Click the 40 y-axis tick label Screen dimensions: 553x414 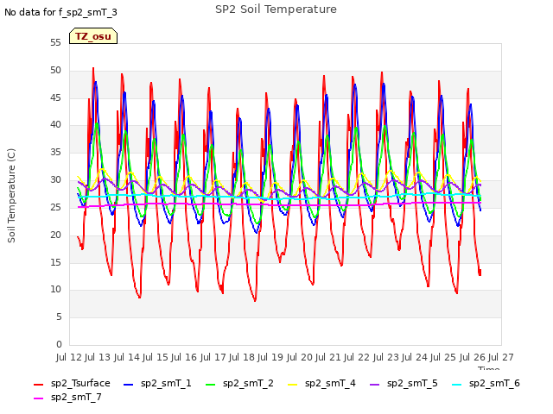(55, 124)
